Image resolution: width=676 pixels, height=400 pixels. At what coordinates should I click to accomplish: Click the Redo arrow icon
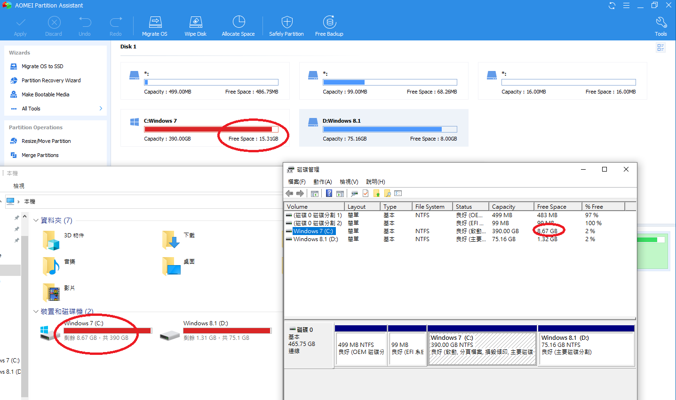tap(116, 22)
